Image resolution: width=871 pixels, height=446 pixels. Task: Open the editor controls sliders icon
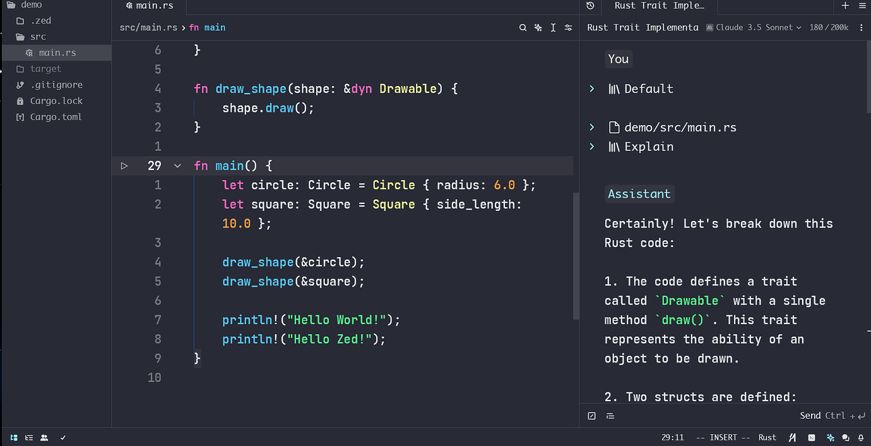(568, 28)
